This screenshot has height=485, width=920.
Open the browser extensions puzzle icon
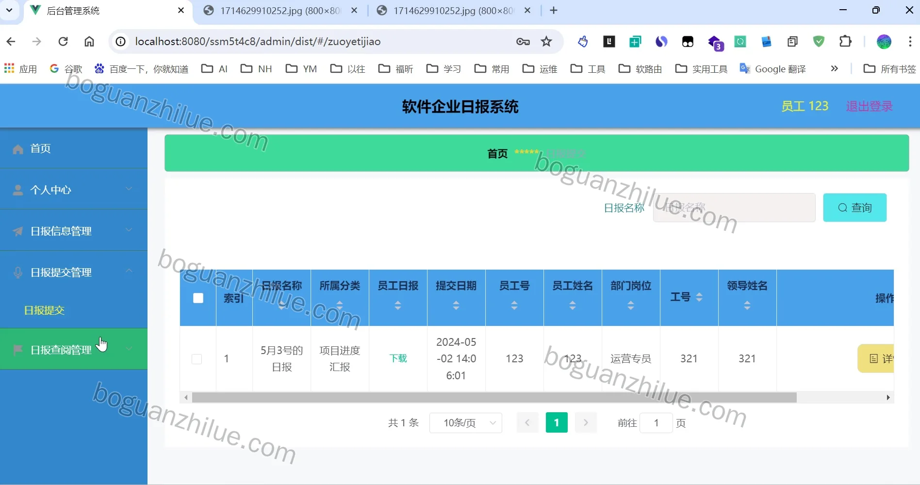click(x=845, y=42)
